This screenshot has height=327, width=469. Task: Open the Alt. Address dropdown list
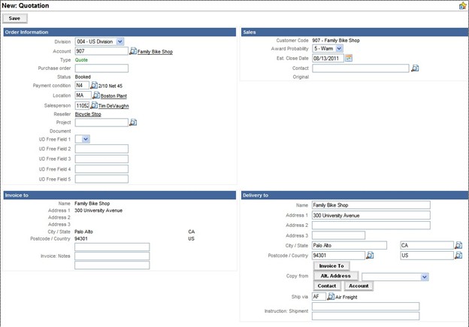[x=425, y=277]
